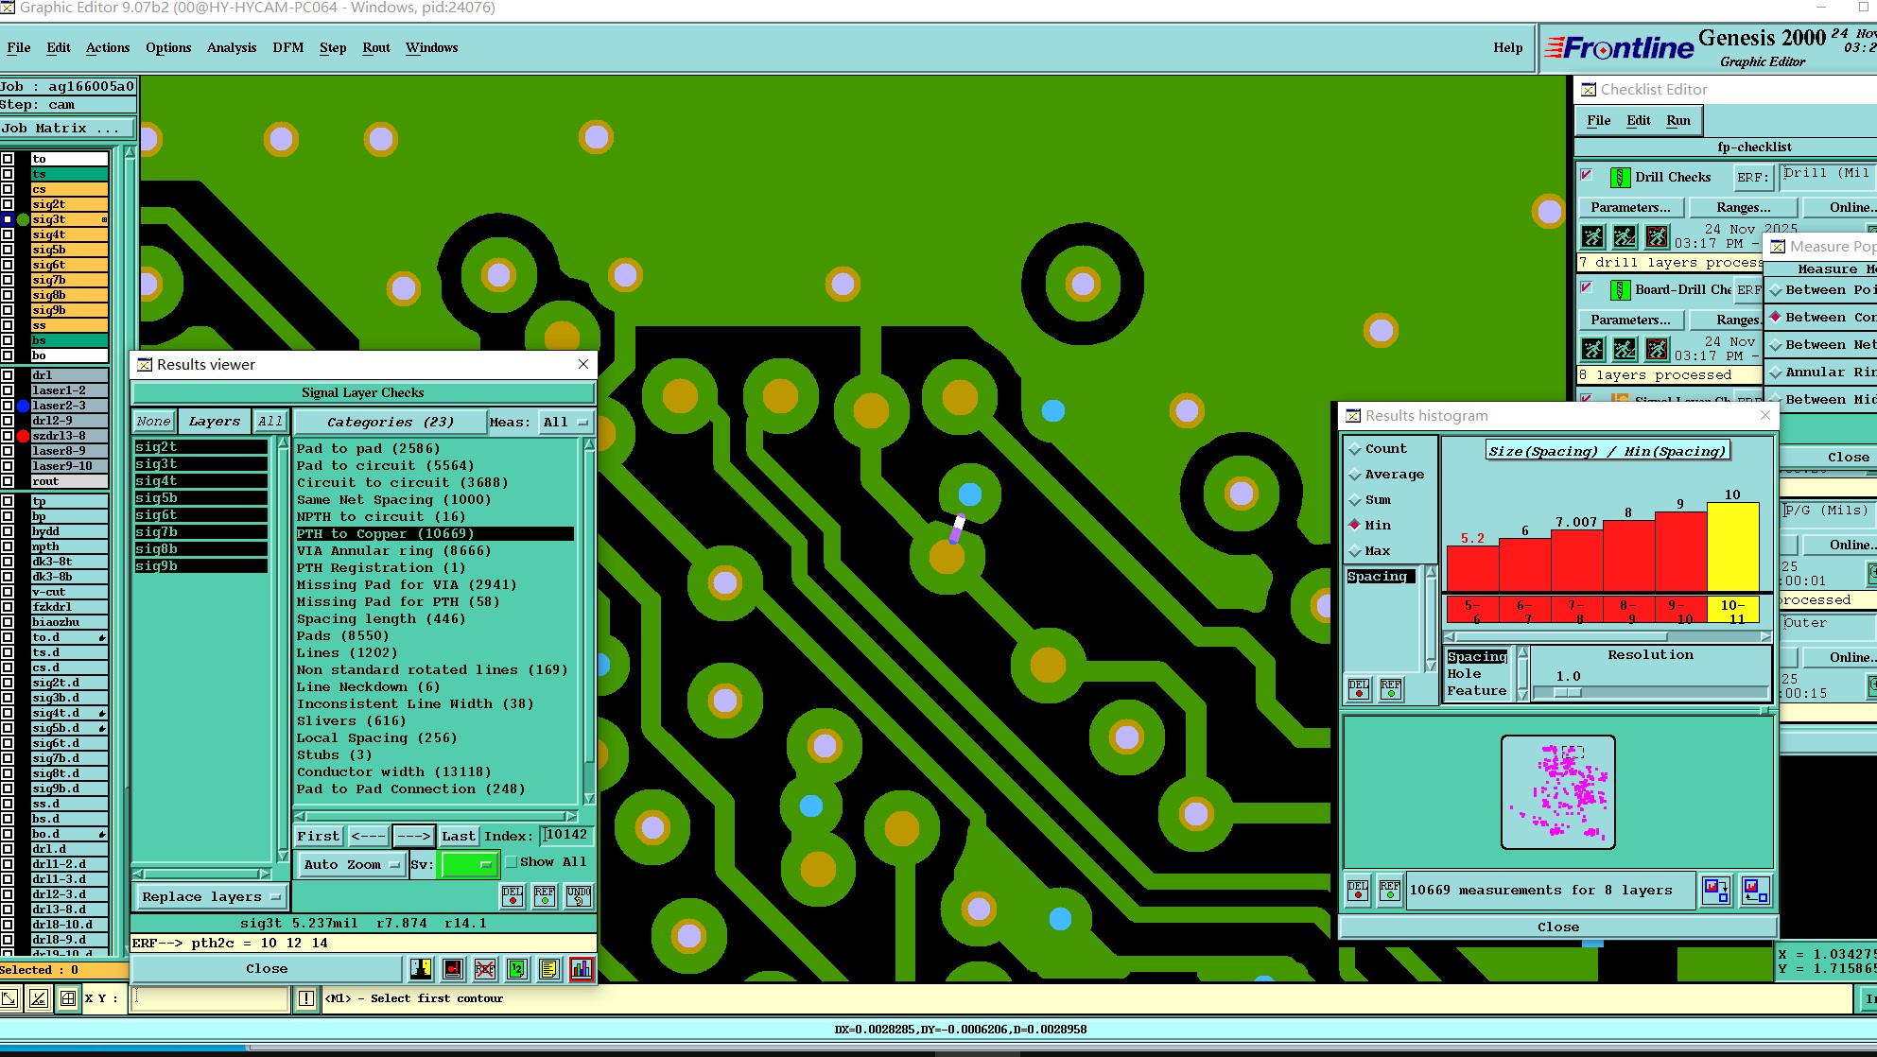The width and height of the screenshot is (1877, 1057).
Task: Select the Average radio option
Action: 1355,475
